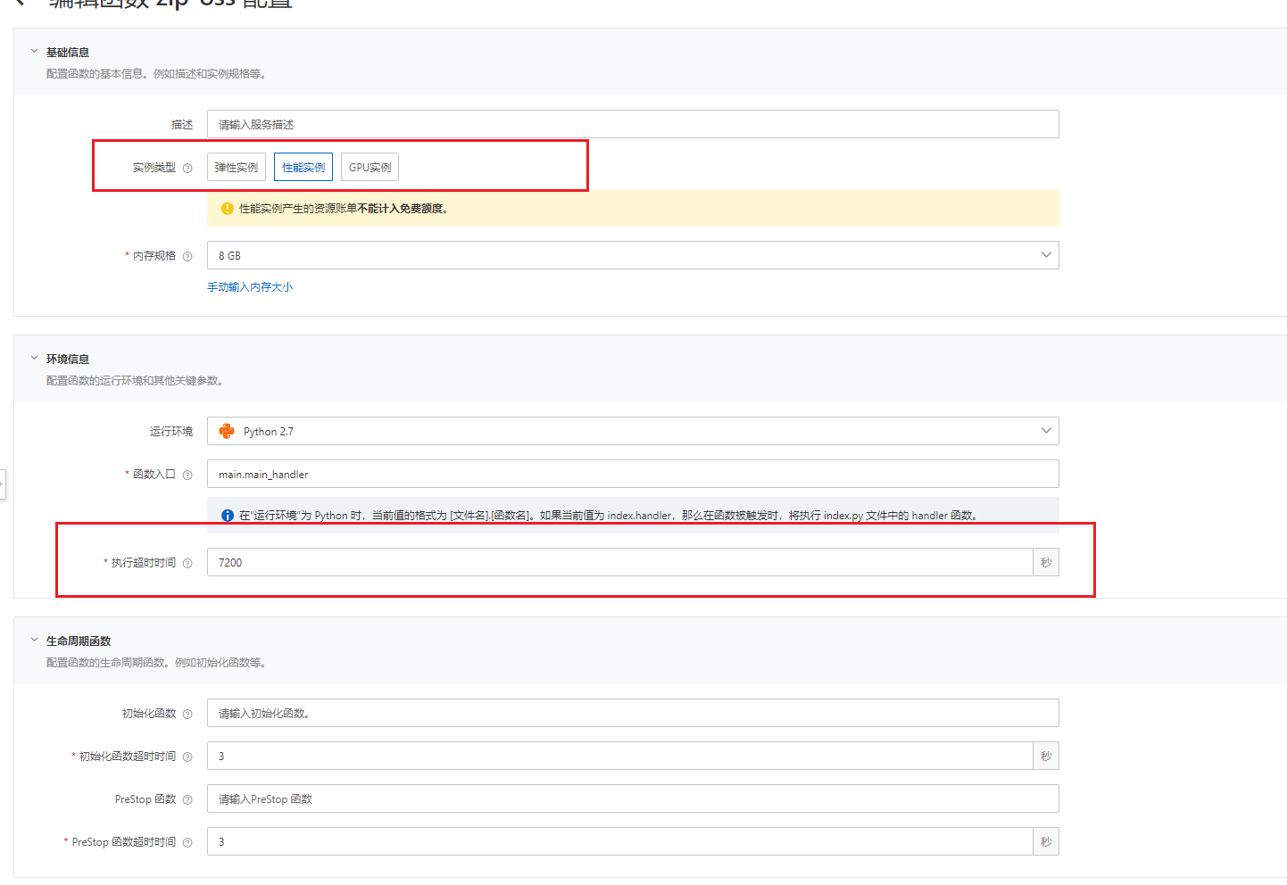Select the 性能实例 instance type
Image resolution: width=1287 pixels, height=885 pixels.
[303, 167]
